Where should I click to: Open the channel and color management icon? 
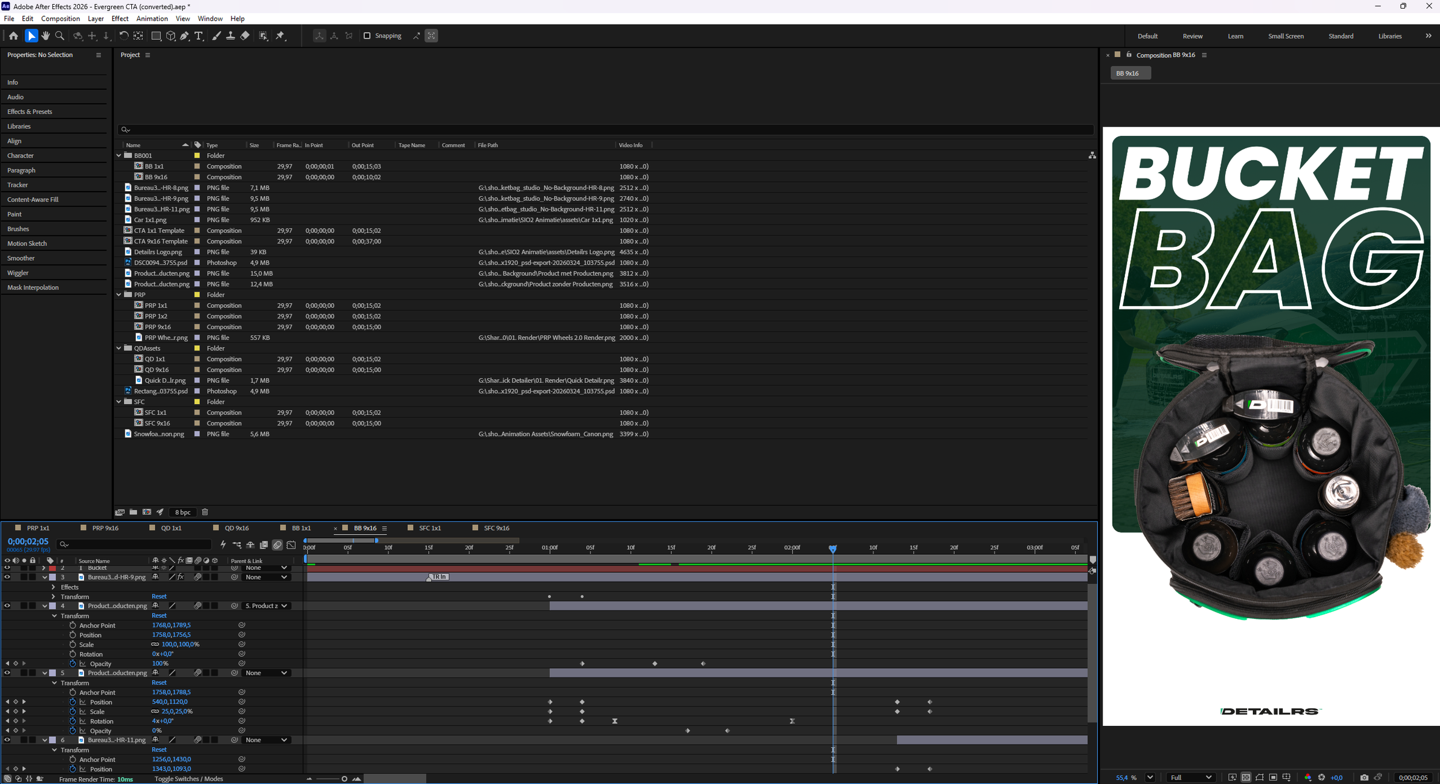[1308, 778]
